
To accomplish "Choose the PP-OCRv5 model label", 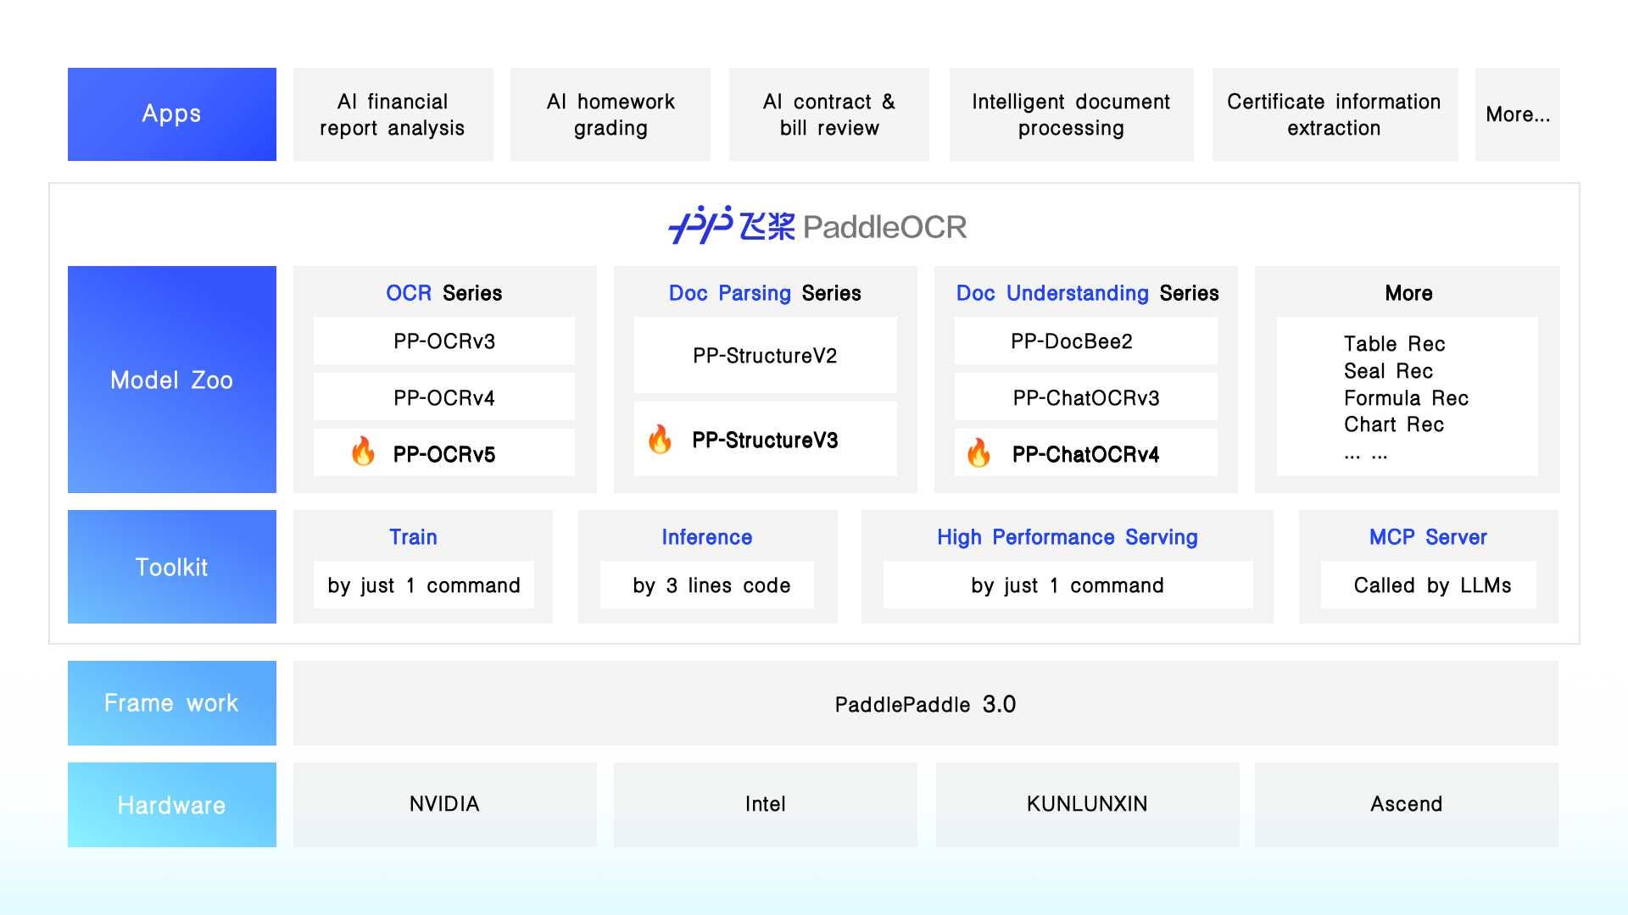I will tap(444, 454).
